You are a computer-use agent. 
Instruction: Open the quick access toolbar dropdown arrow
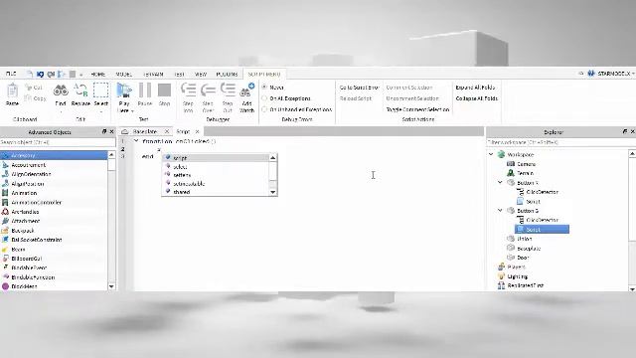(x=80, y=75)
